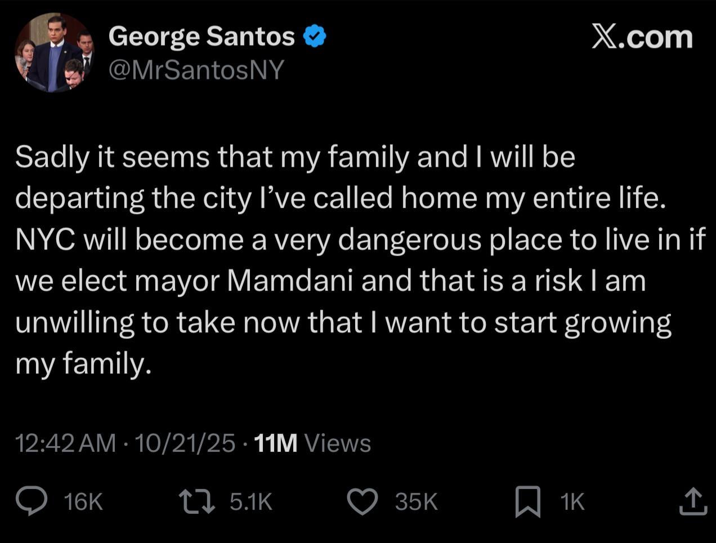The width and height of the screenshot is (716, 543).
Task: Click the tweet's opening word Sadly
Action: coord(52,157)
